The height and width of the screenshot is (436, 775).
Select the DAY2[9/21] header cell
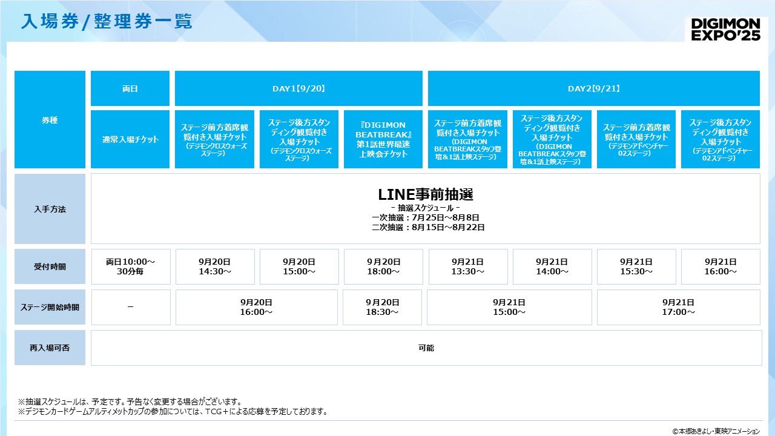[594, 88]
